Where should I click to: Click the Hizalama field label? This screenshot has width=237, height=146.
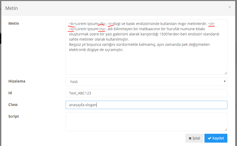point(17,81)
